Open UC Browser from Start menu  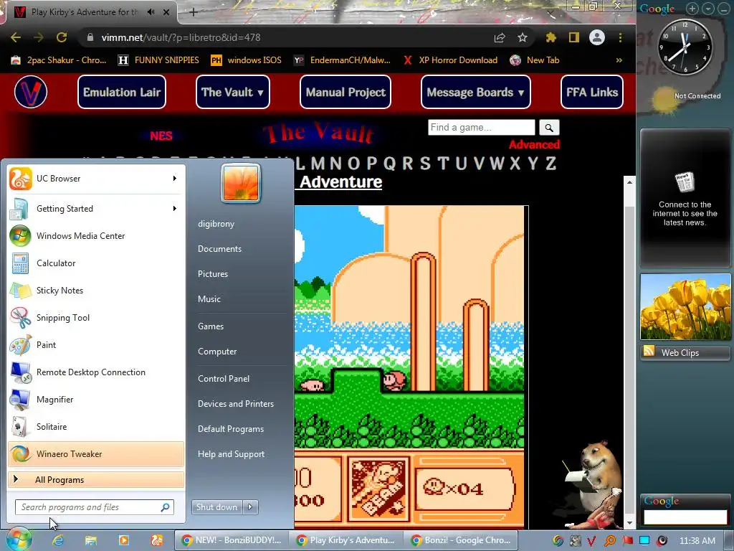(x=96, y=179)
